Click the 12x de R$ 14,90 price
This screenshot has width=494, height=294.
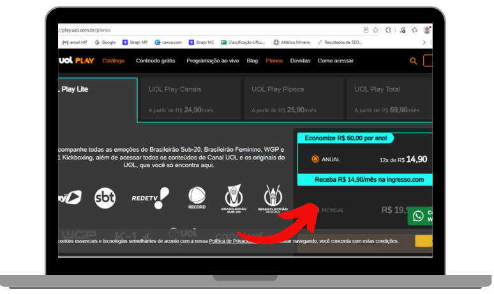(x=403, y=159)
